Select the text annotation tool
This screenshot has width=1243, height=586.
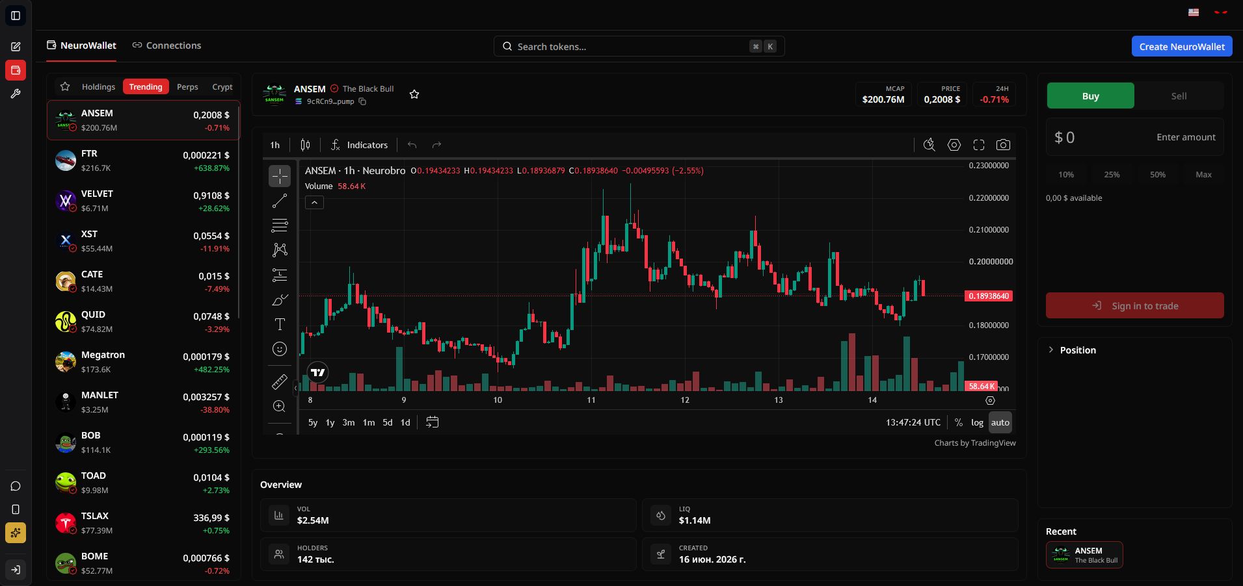pos(280,324)
